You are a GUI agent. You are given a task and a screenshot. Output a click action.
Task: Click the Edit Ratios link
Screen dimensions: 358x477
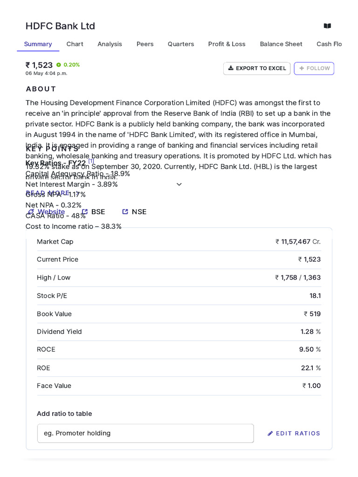294,434
